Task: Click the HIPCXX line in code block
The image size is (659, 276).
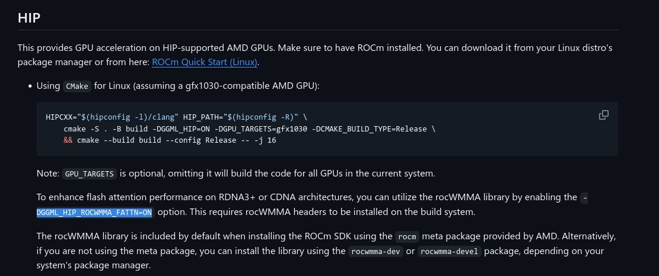Action: coord(177,117)
